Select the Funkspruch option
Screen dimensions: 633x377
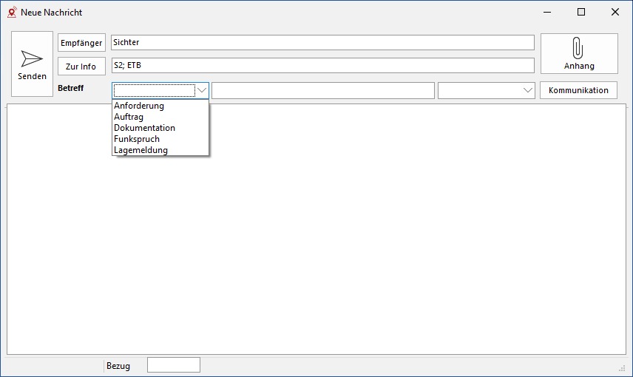click(x=137, y=139)
